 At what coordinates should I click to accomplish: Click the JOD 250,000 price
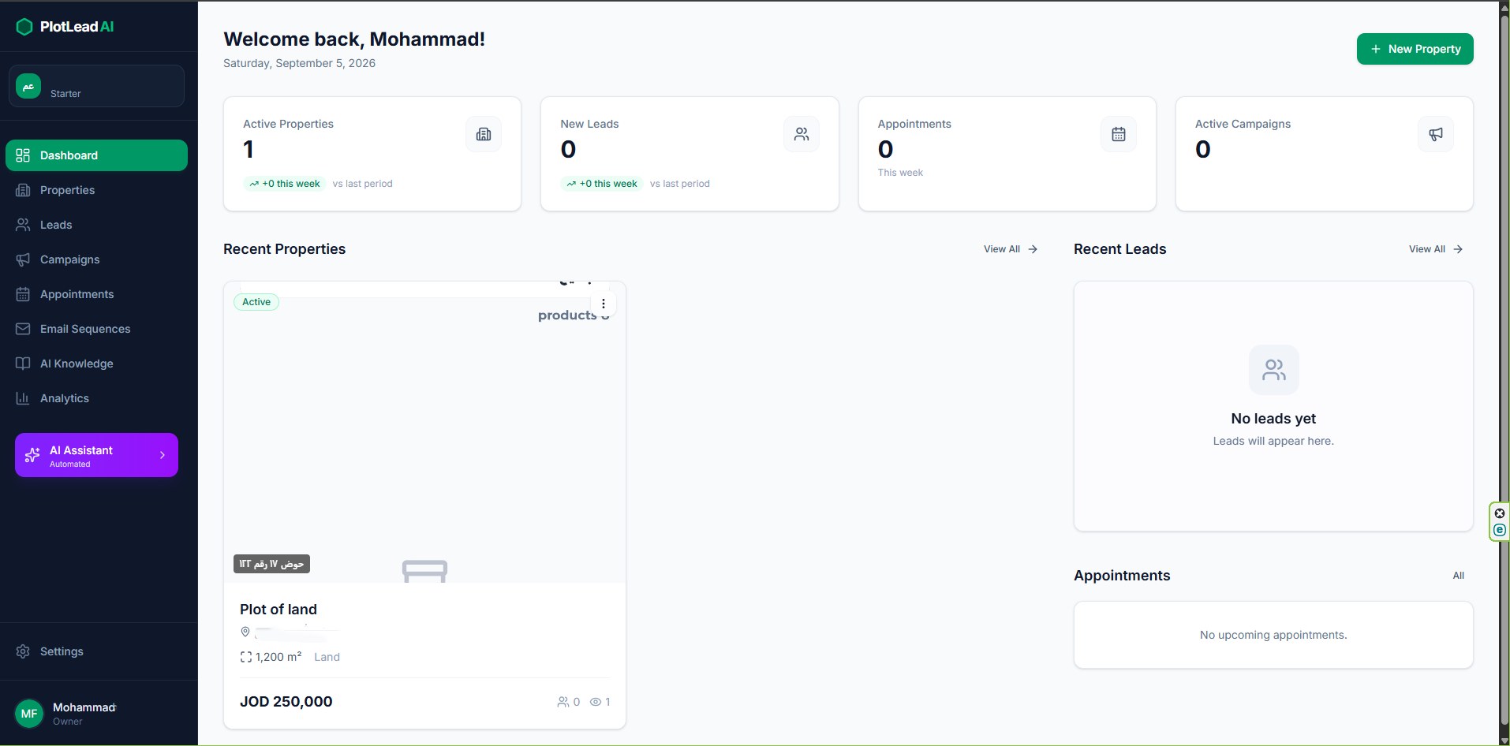(x=286, y=702)
